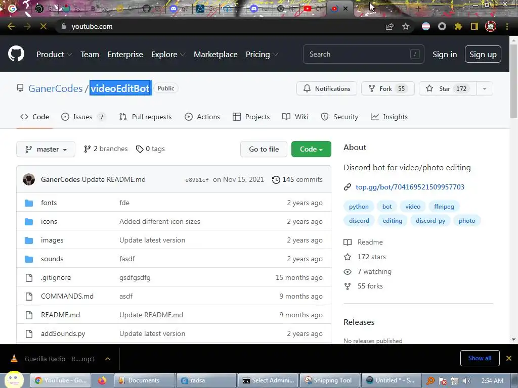
Task: Switch to the Wiki tab
Action: click(x=295, y=117)
